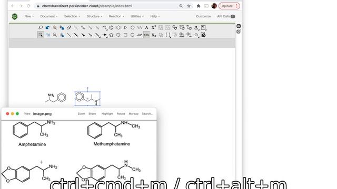Open the templates stamp dropdown
Screen dimensions: 337x189
click(196, 27)
